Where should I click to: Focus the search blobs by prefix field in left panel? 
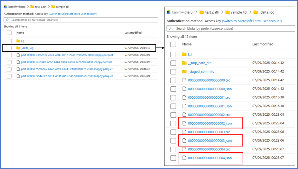[x=82, y=20]
